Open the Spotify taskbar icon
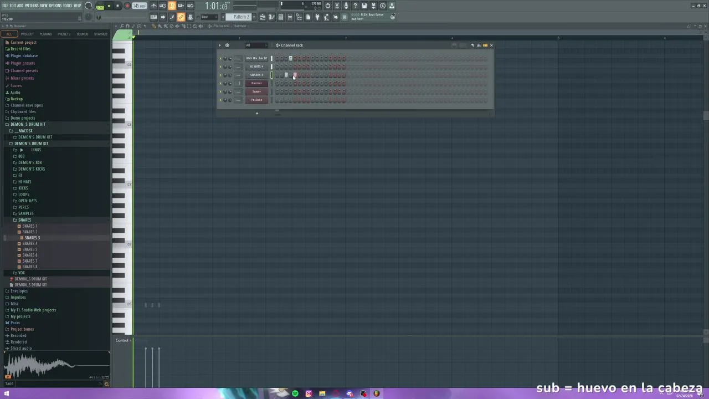The width and height of the screenshot is (709, 399). point(295,393)
